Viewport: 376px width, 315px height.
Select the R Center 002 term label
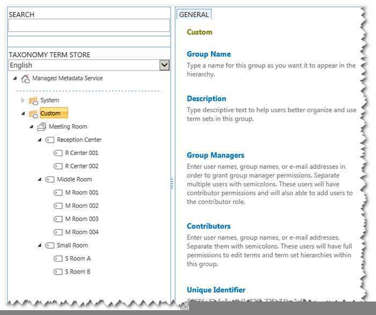click(x=82, y=166)
